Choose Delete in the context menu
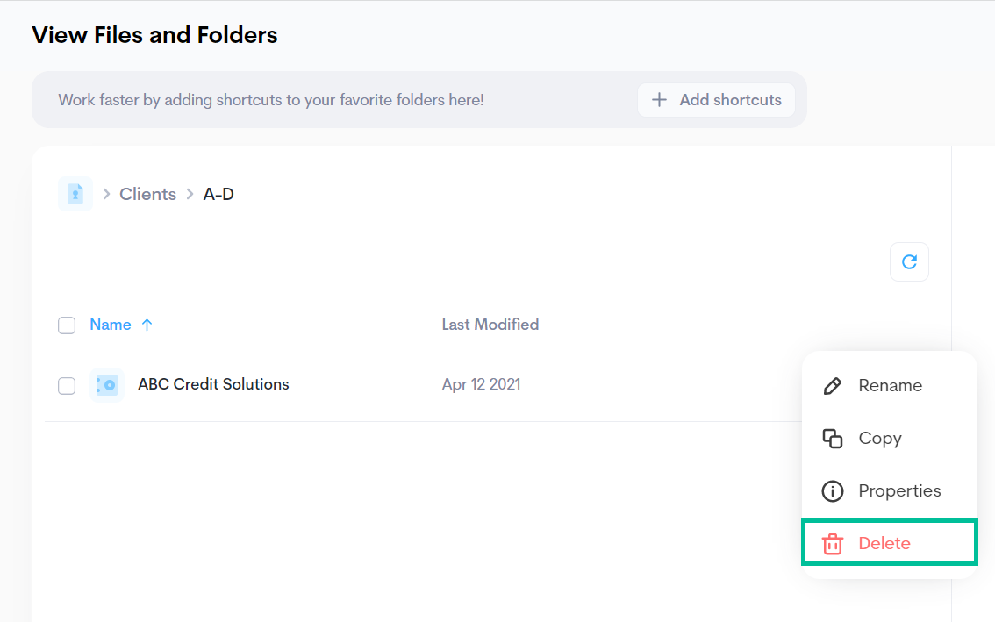The image size is (995, 622). tap(884, 544)
